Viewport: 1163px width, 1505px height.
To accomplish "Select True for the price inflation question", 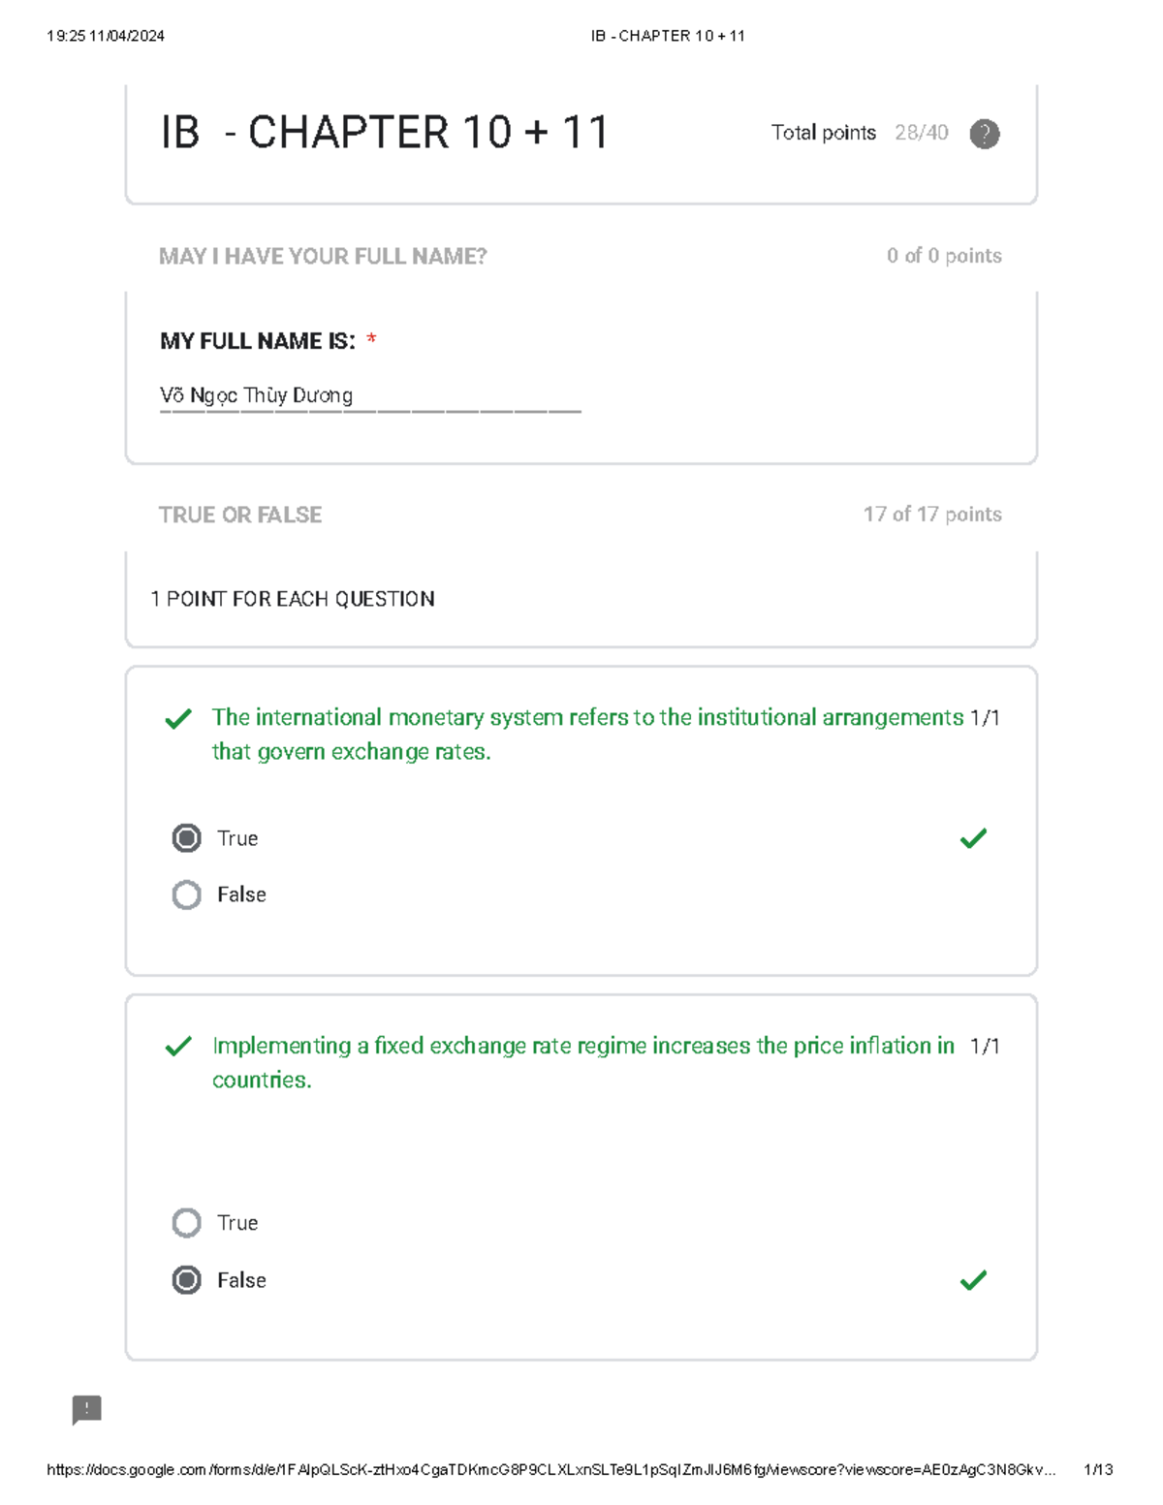I will (x=185, y=1222).
